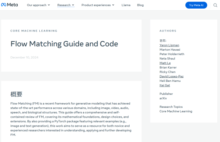
Task: Click the arXiv publisher text
Action: click(163, 98)
